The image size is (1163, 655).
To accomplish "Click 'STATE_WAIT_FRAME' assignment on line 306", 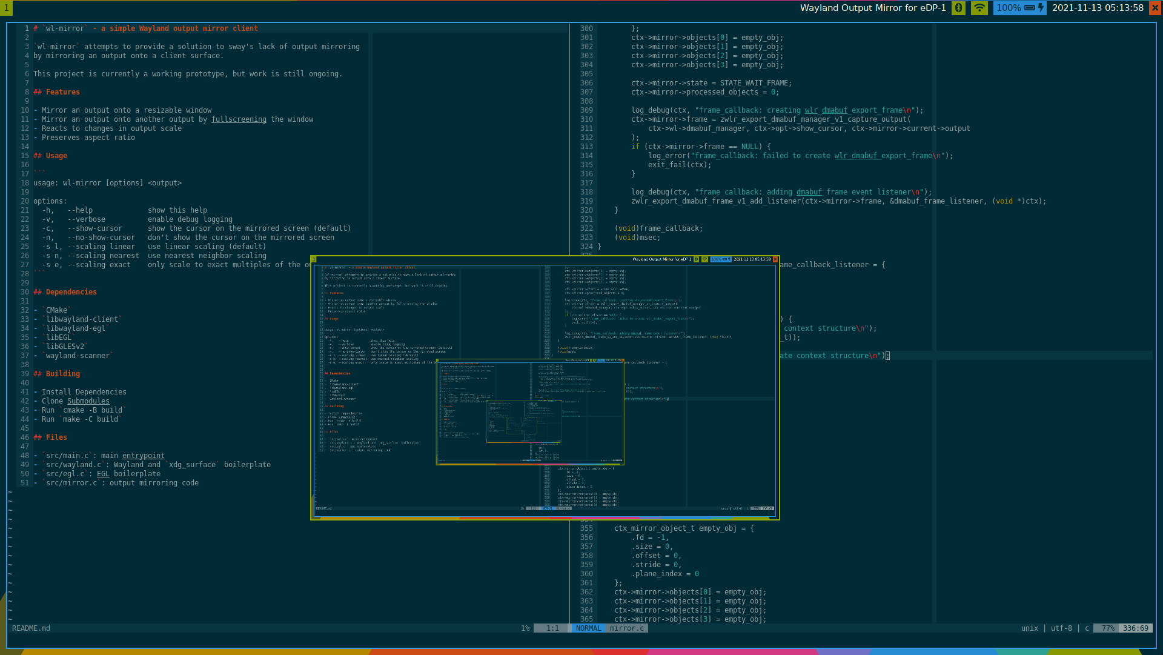I will point(711,83).
